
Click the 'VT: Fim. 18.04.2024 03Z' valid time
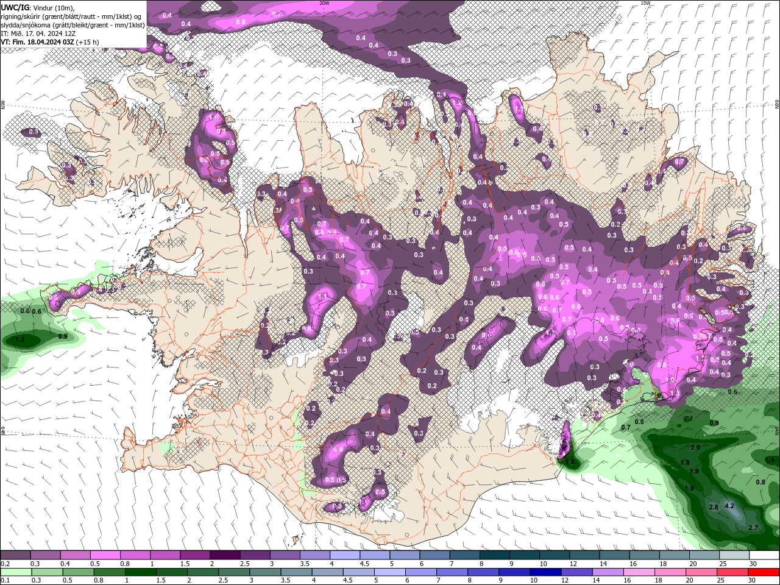38,42
